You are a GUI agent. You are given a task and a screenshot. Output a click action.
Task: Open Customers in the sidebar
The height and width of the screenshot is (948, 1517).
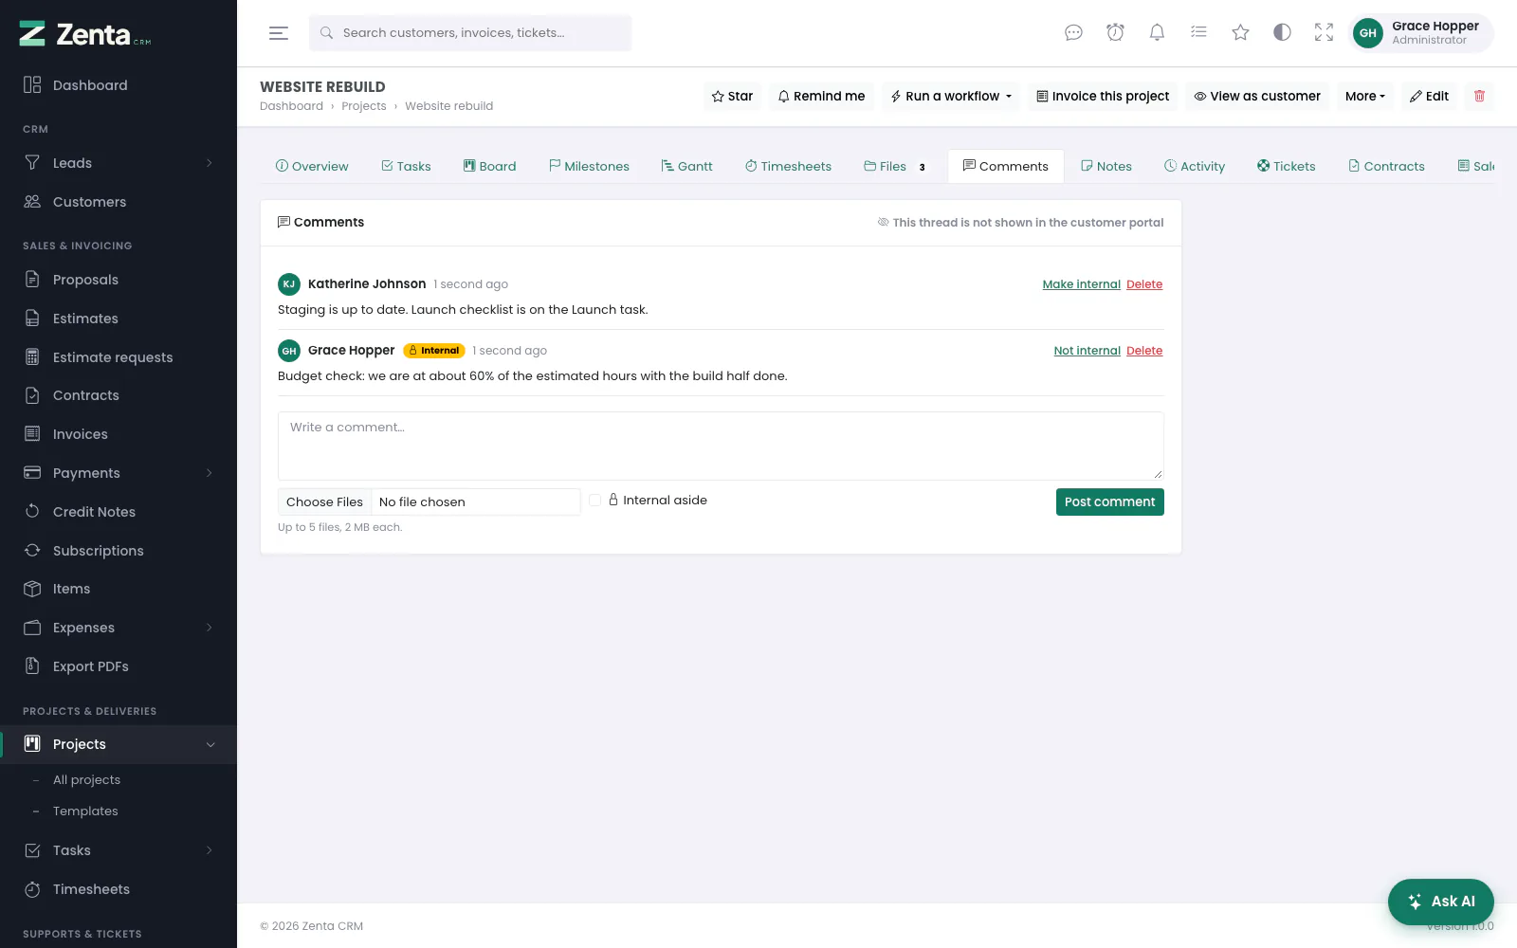click(119, 202)
